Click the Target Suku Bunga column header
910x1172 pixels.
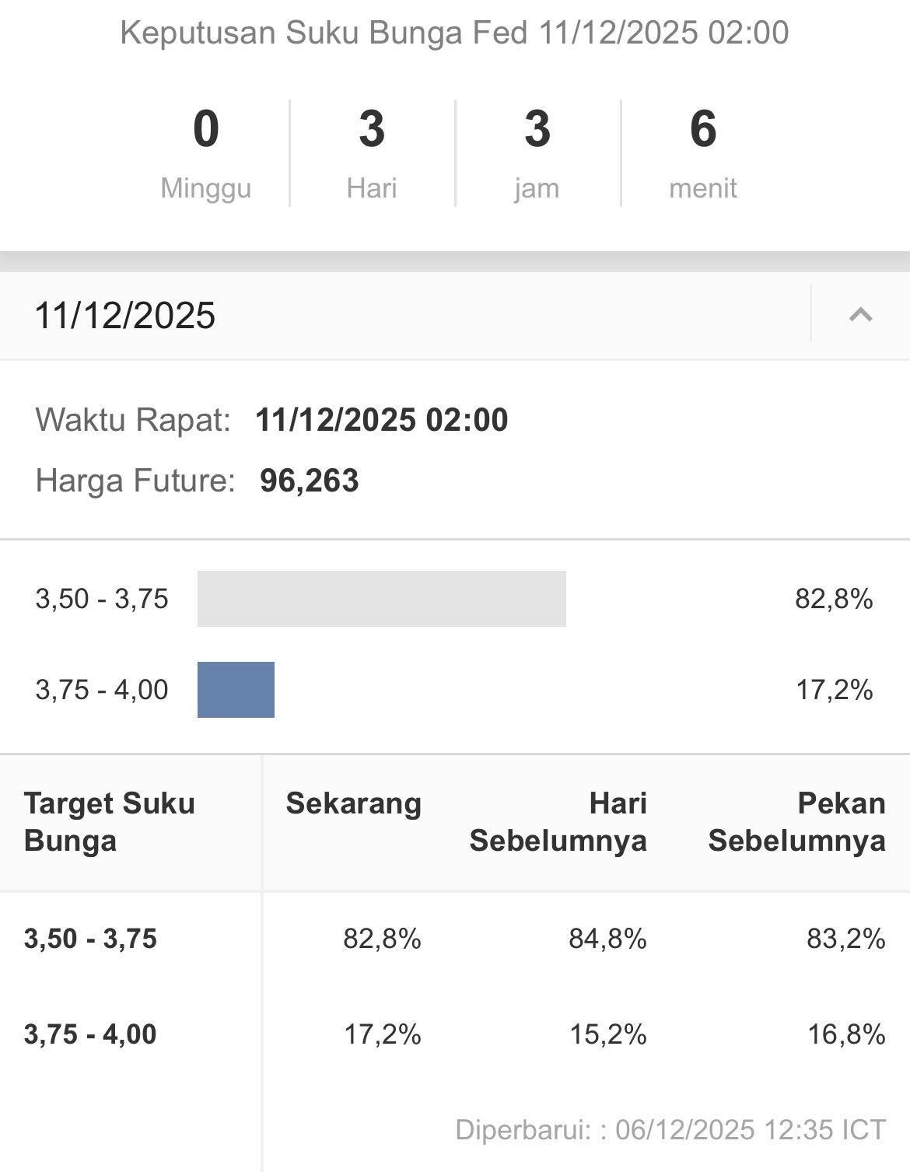point(109,822)
